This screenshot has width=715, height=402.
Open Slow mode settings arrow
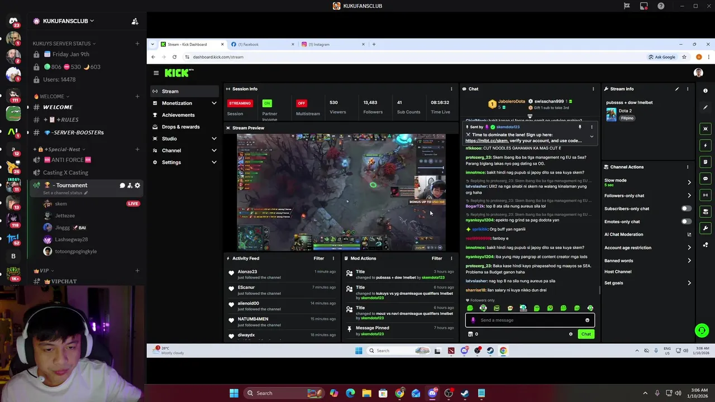tap(689, 182)
